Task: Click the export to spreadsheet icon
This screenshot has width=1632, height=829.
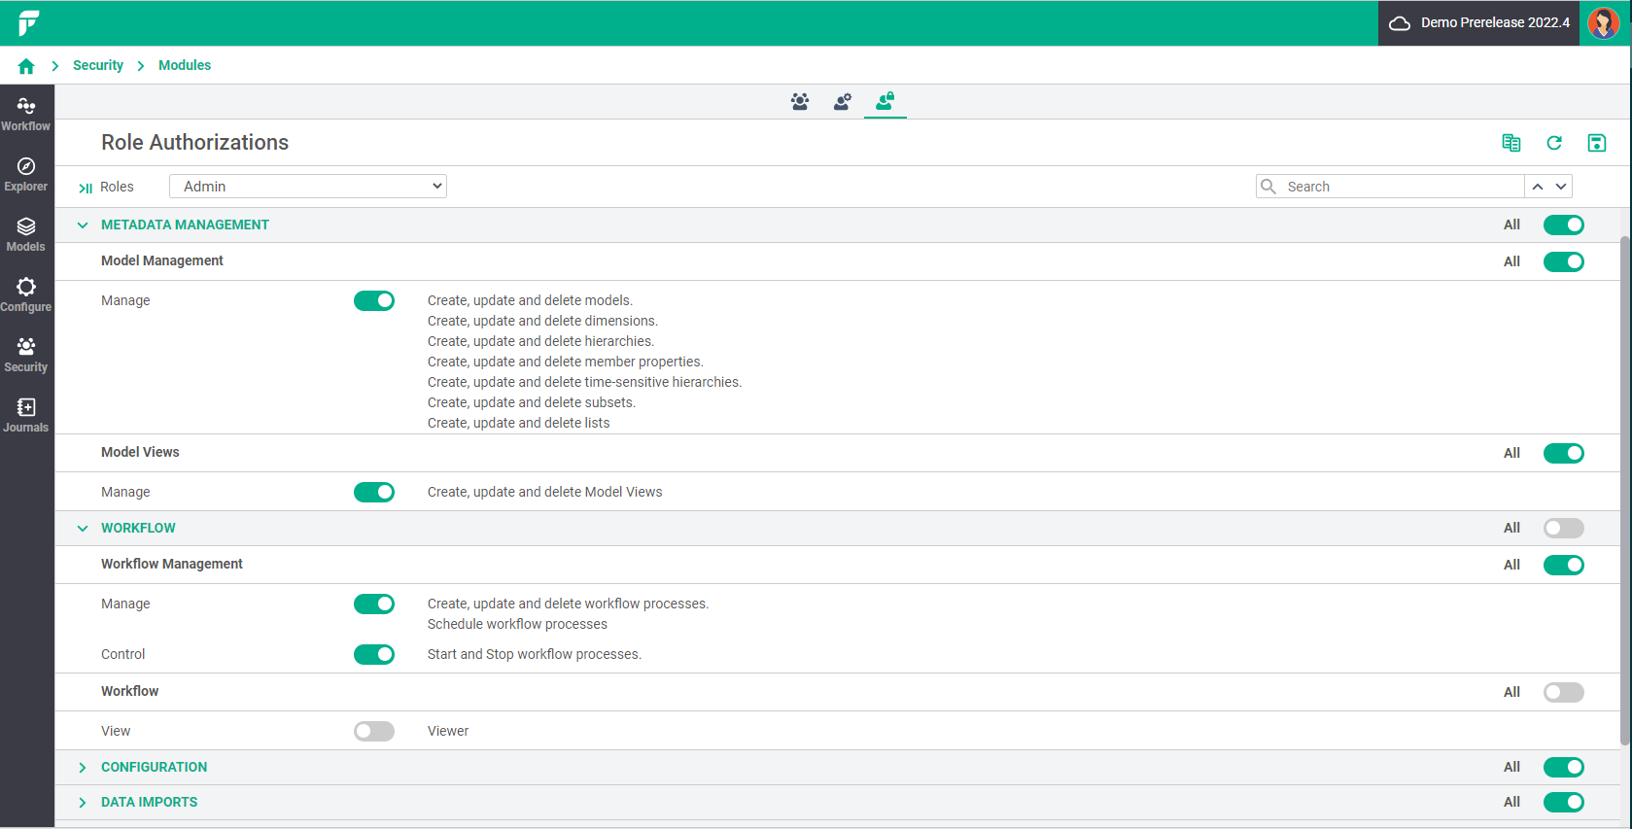Action: click(x=1511, y=143)
